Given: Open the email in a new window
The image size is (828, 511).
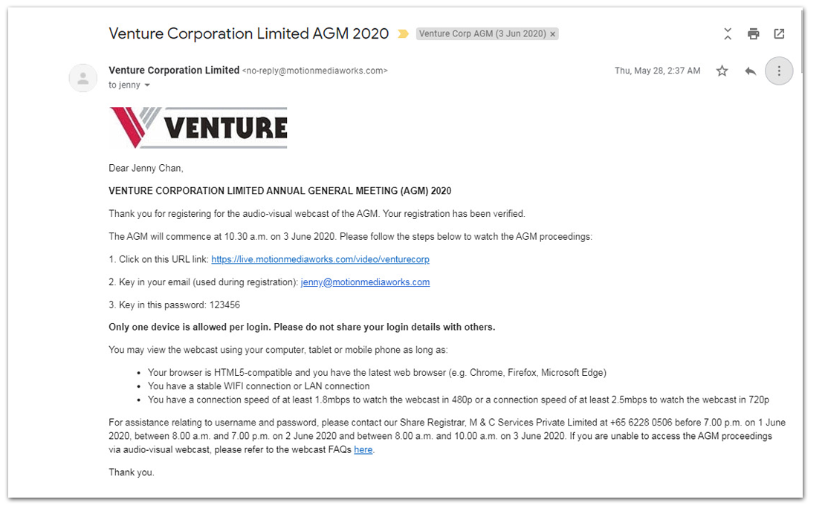Looking at the screenshot, I should tap(779, 33).
